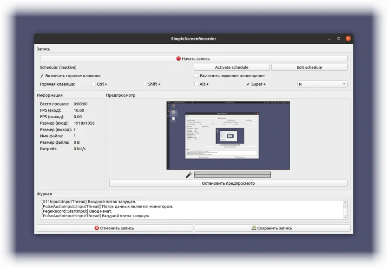
Task: Click the audio level meter bar
Action: pos(232,174)
